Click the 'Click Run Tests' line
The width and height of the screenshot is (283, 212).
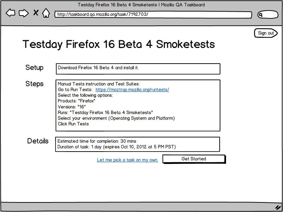tap(73, 124)
